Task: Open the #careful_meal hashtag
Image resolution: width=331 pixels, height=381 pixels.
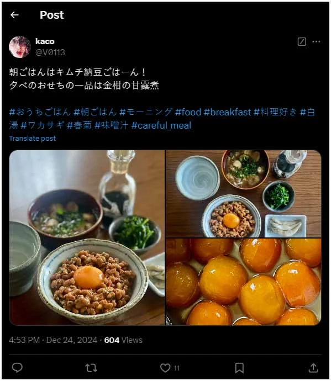Action: click(161, 125)
